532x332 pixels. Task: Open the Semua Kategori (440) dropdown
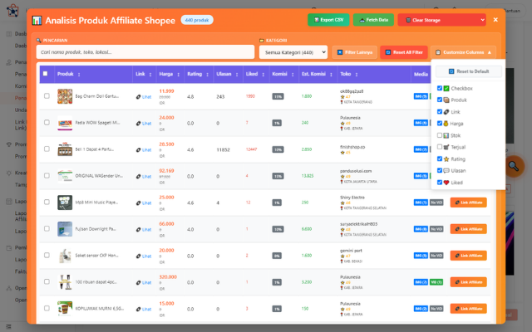[293, 52]
